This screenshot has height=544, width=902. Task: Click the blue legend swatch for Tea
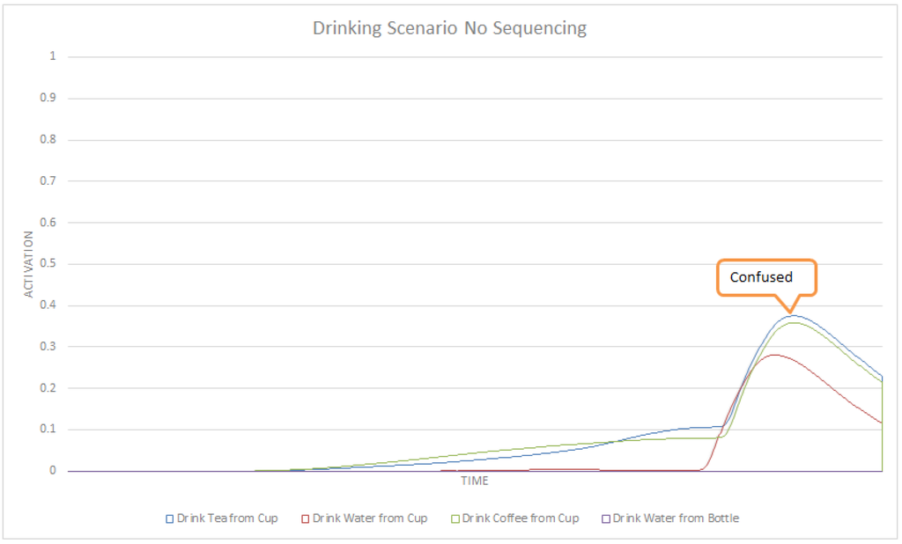[x=170, y=518]
